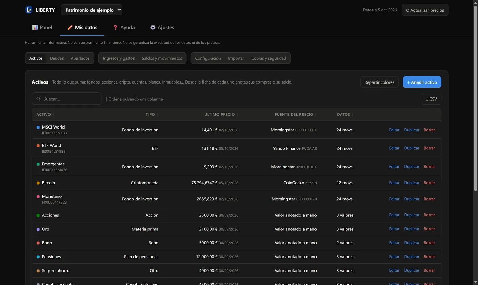Switch to the Deudas sub-tab

pyautogui.click(x=57, y=58)
